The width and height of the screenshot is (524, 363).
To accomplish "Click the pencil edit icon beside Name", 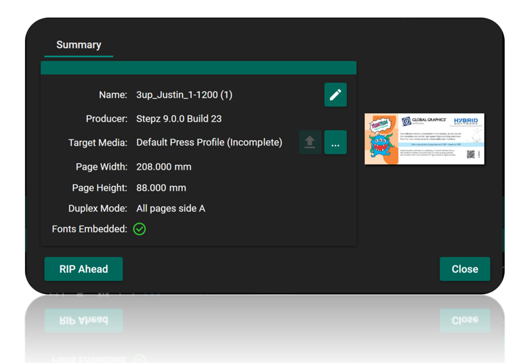I will click(335, 95).
